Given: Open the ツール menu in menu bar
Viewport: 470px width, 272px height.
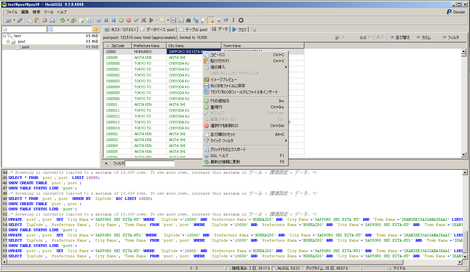Looking at the screenshot, I should (48, 12).
